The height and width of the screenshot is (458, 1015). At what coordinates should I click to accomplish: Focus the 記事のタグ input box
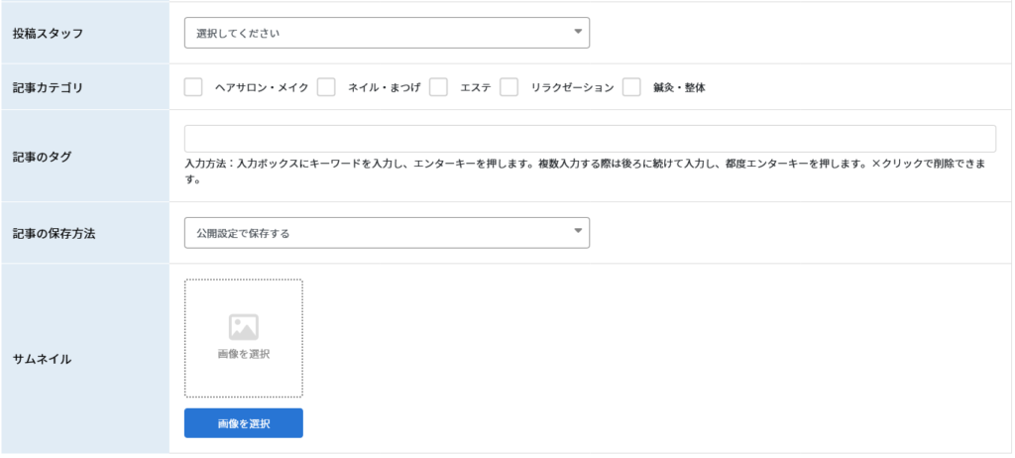pyautogui.click(x=590, y=139)
